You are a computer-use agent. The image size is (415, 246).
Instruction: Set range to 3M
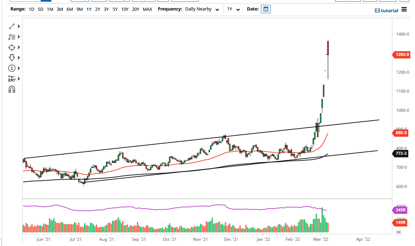(60, 9)
